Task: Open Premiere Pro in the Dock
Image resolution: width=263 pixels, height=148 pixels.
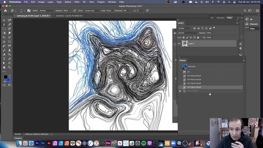Action: pyautogui.click(x=37, y=143)
